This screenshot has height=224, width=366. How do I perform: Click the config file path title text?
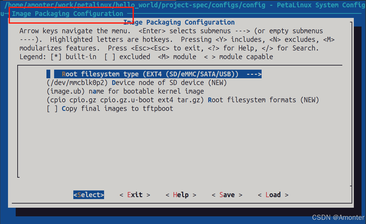185,5
